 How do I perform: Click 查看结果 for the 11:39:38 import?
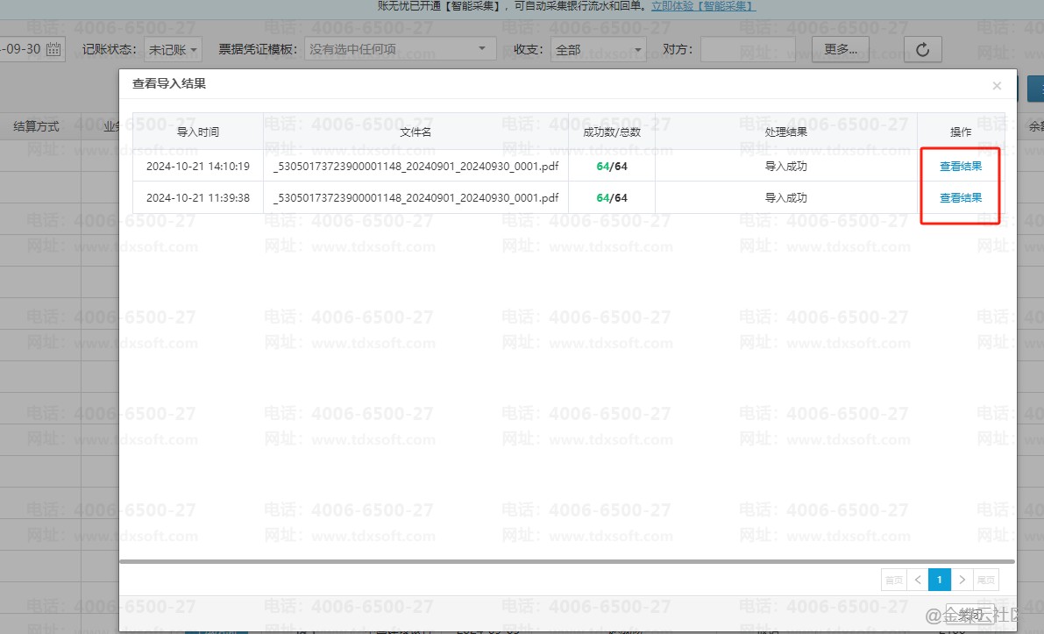(961, 198)
